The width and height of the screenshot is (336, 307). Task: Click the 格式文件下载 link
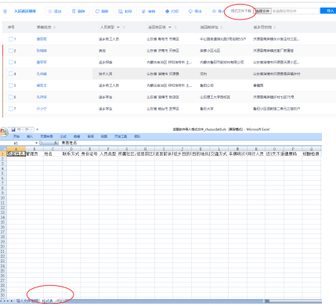240,11
